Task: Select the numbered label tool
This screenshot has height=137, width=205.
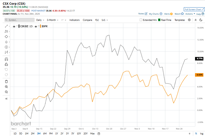Action: click(x=6, y=47)
